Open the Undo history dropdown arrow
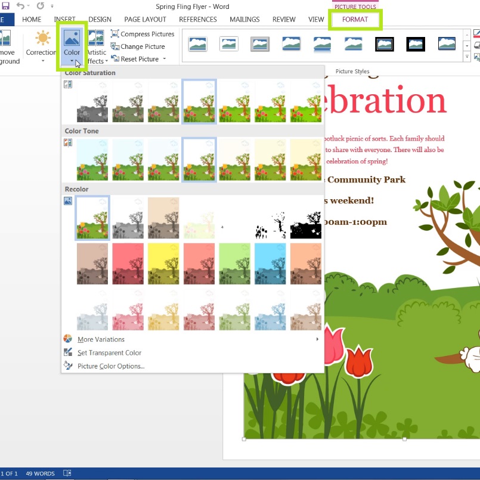The height and width of the screenshot is (480, 480). [29, 6]
